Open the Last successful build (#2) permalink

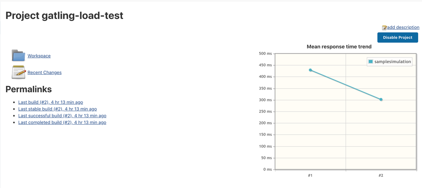62,115
